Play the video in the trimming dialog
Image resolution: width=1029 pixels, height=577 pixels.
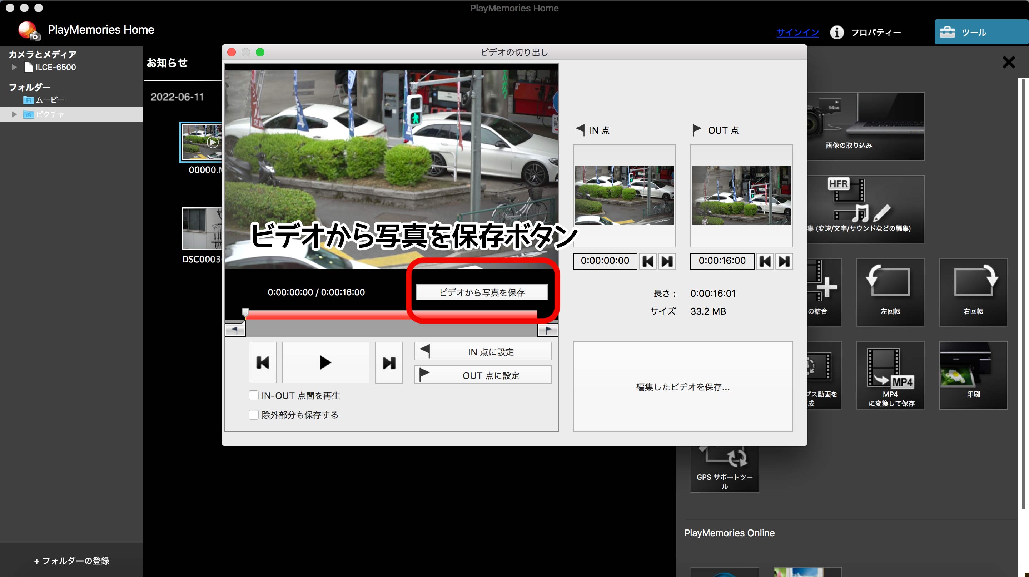[325, 363]
